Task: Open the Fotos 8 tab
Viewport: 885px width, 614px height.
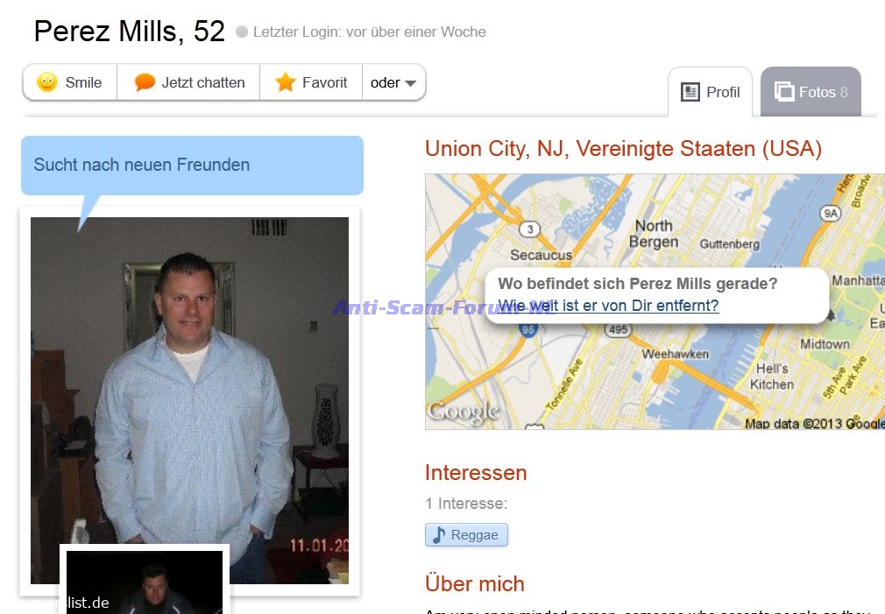Action: point(811,92)
